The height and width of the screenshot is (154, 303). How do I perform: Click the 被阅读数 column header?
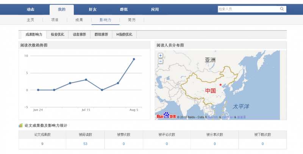[85, 134]
